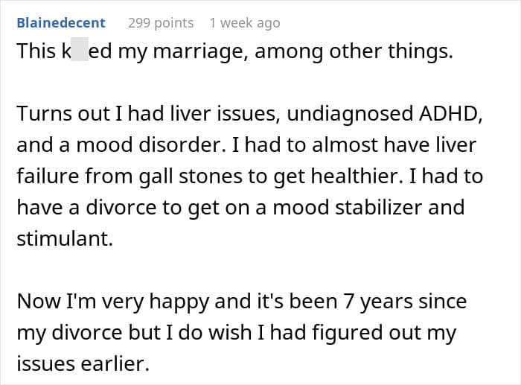The height and width of the screenshot is (385, 521).
Task: Open the Blainedecent user profile link
Action: 61,22
